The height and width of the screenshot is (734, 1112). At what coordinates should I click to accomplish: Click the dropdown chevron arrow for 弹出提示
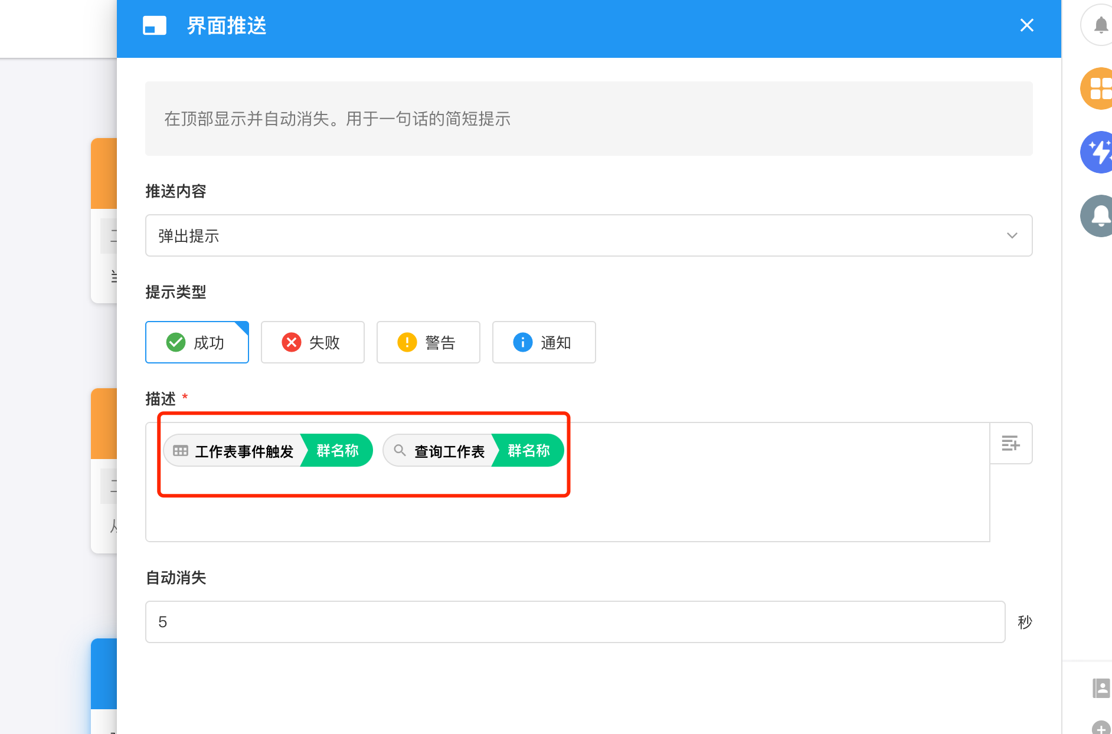coord(1012,235)
